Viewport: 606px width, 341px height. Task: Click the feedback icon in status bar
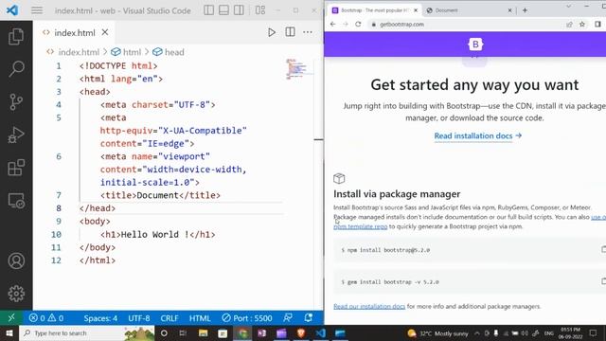pyautogui.click(x=288, y=318)
